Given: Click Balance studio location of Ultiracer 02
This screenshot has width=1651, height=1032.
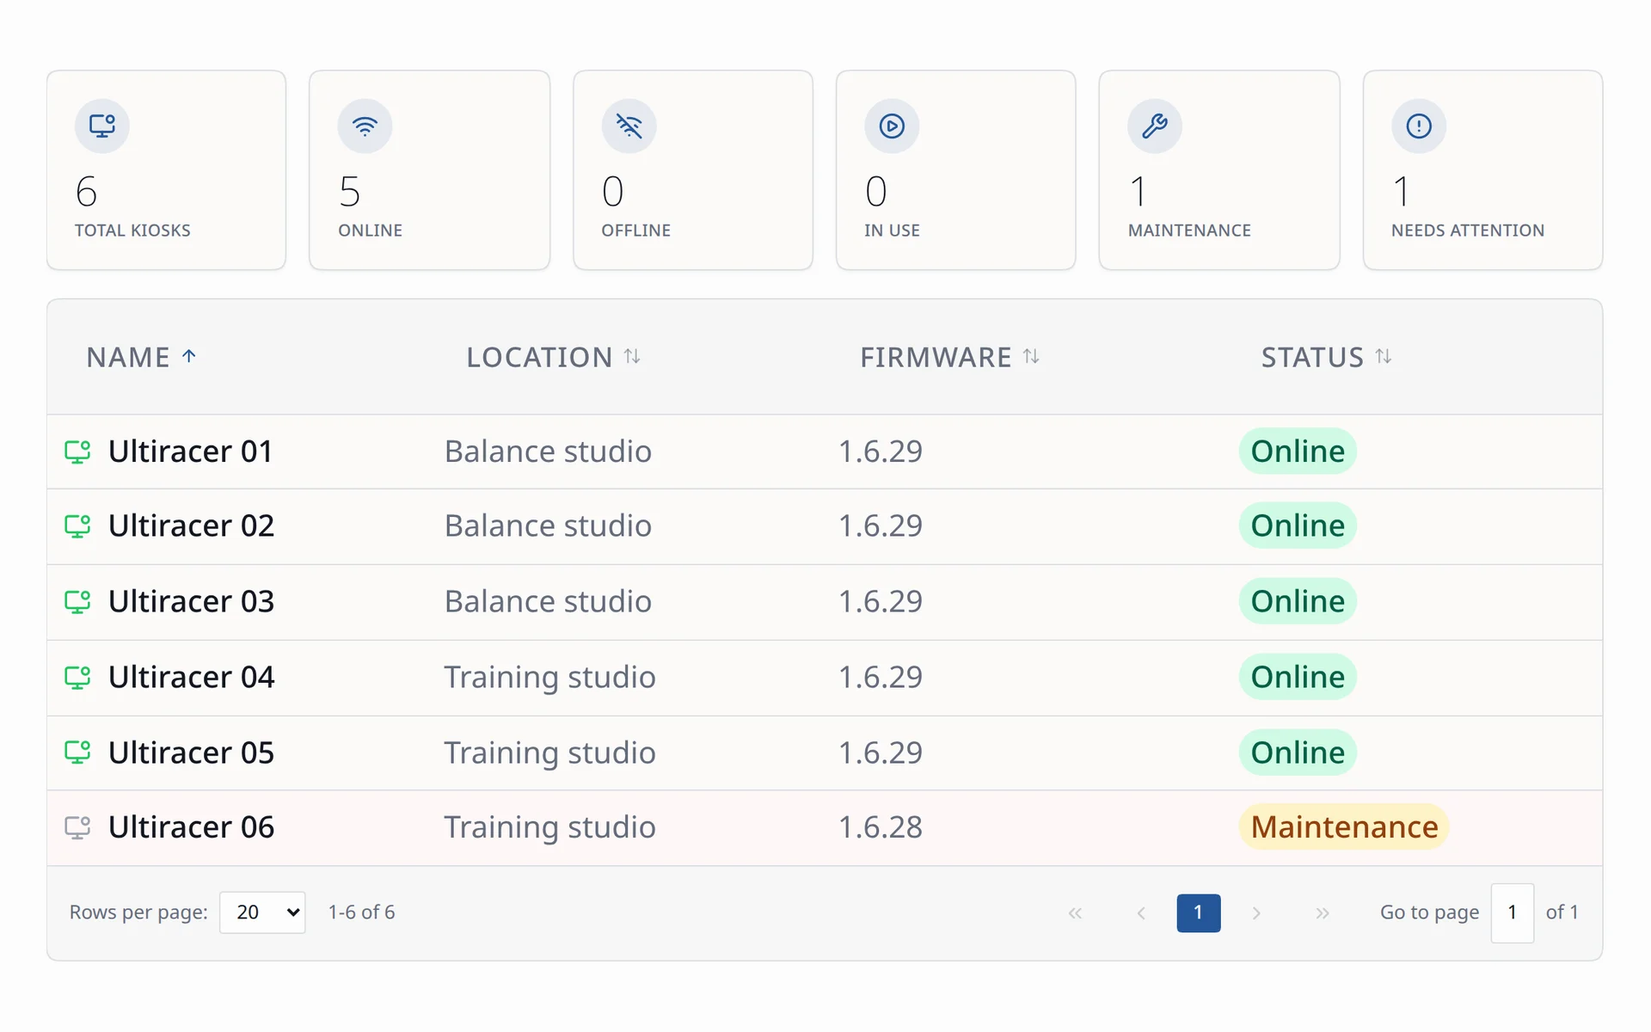Looking at the screenshot, I should [548, 525].
